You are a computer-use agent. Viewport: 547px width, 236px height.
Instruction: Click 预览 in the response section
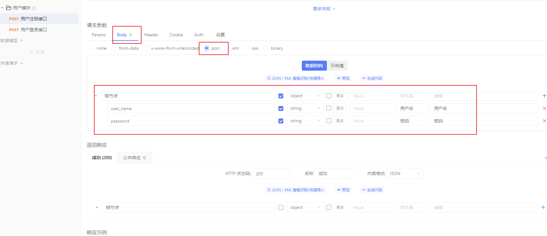pyautogui.click(x=343, y=190)
